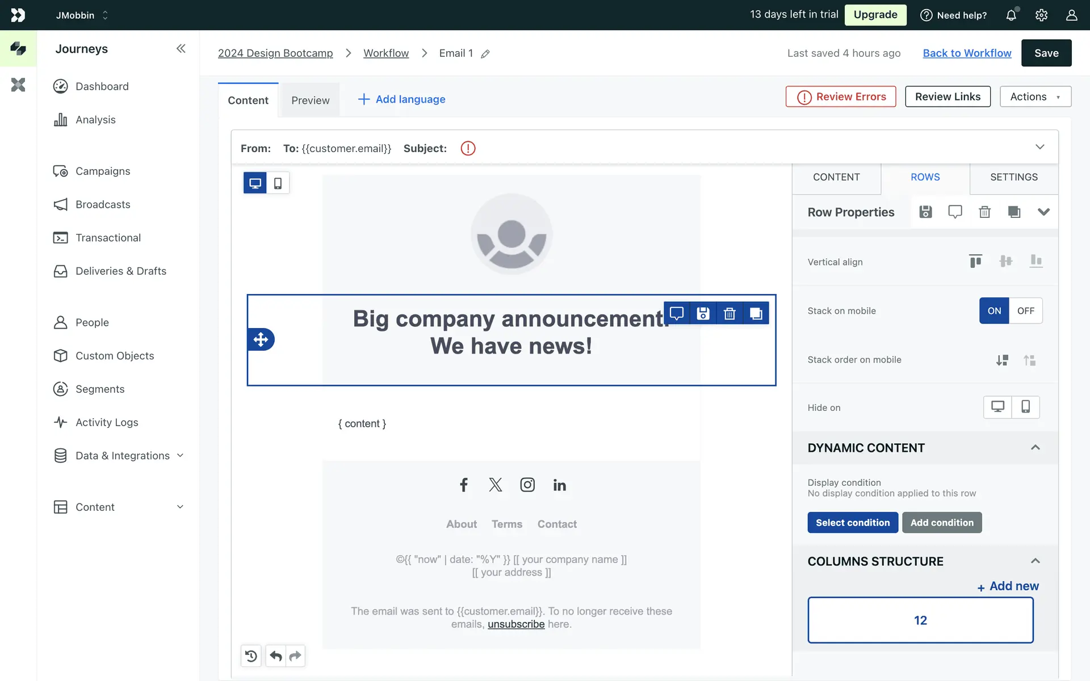Collapse the Dynamic Content section
1090x681 pixels.
coord(1035,448)
